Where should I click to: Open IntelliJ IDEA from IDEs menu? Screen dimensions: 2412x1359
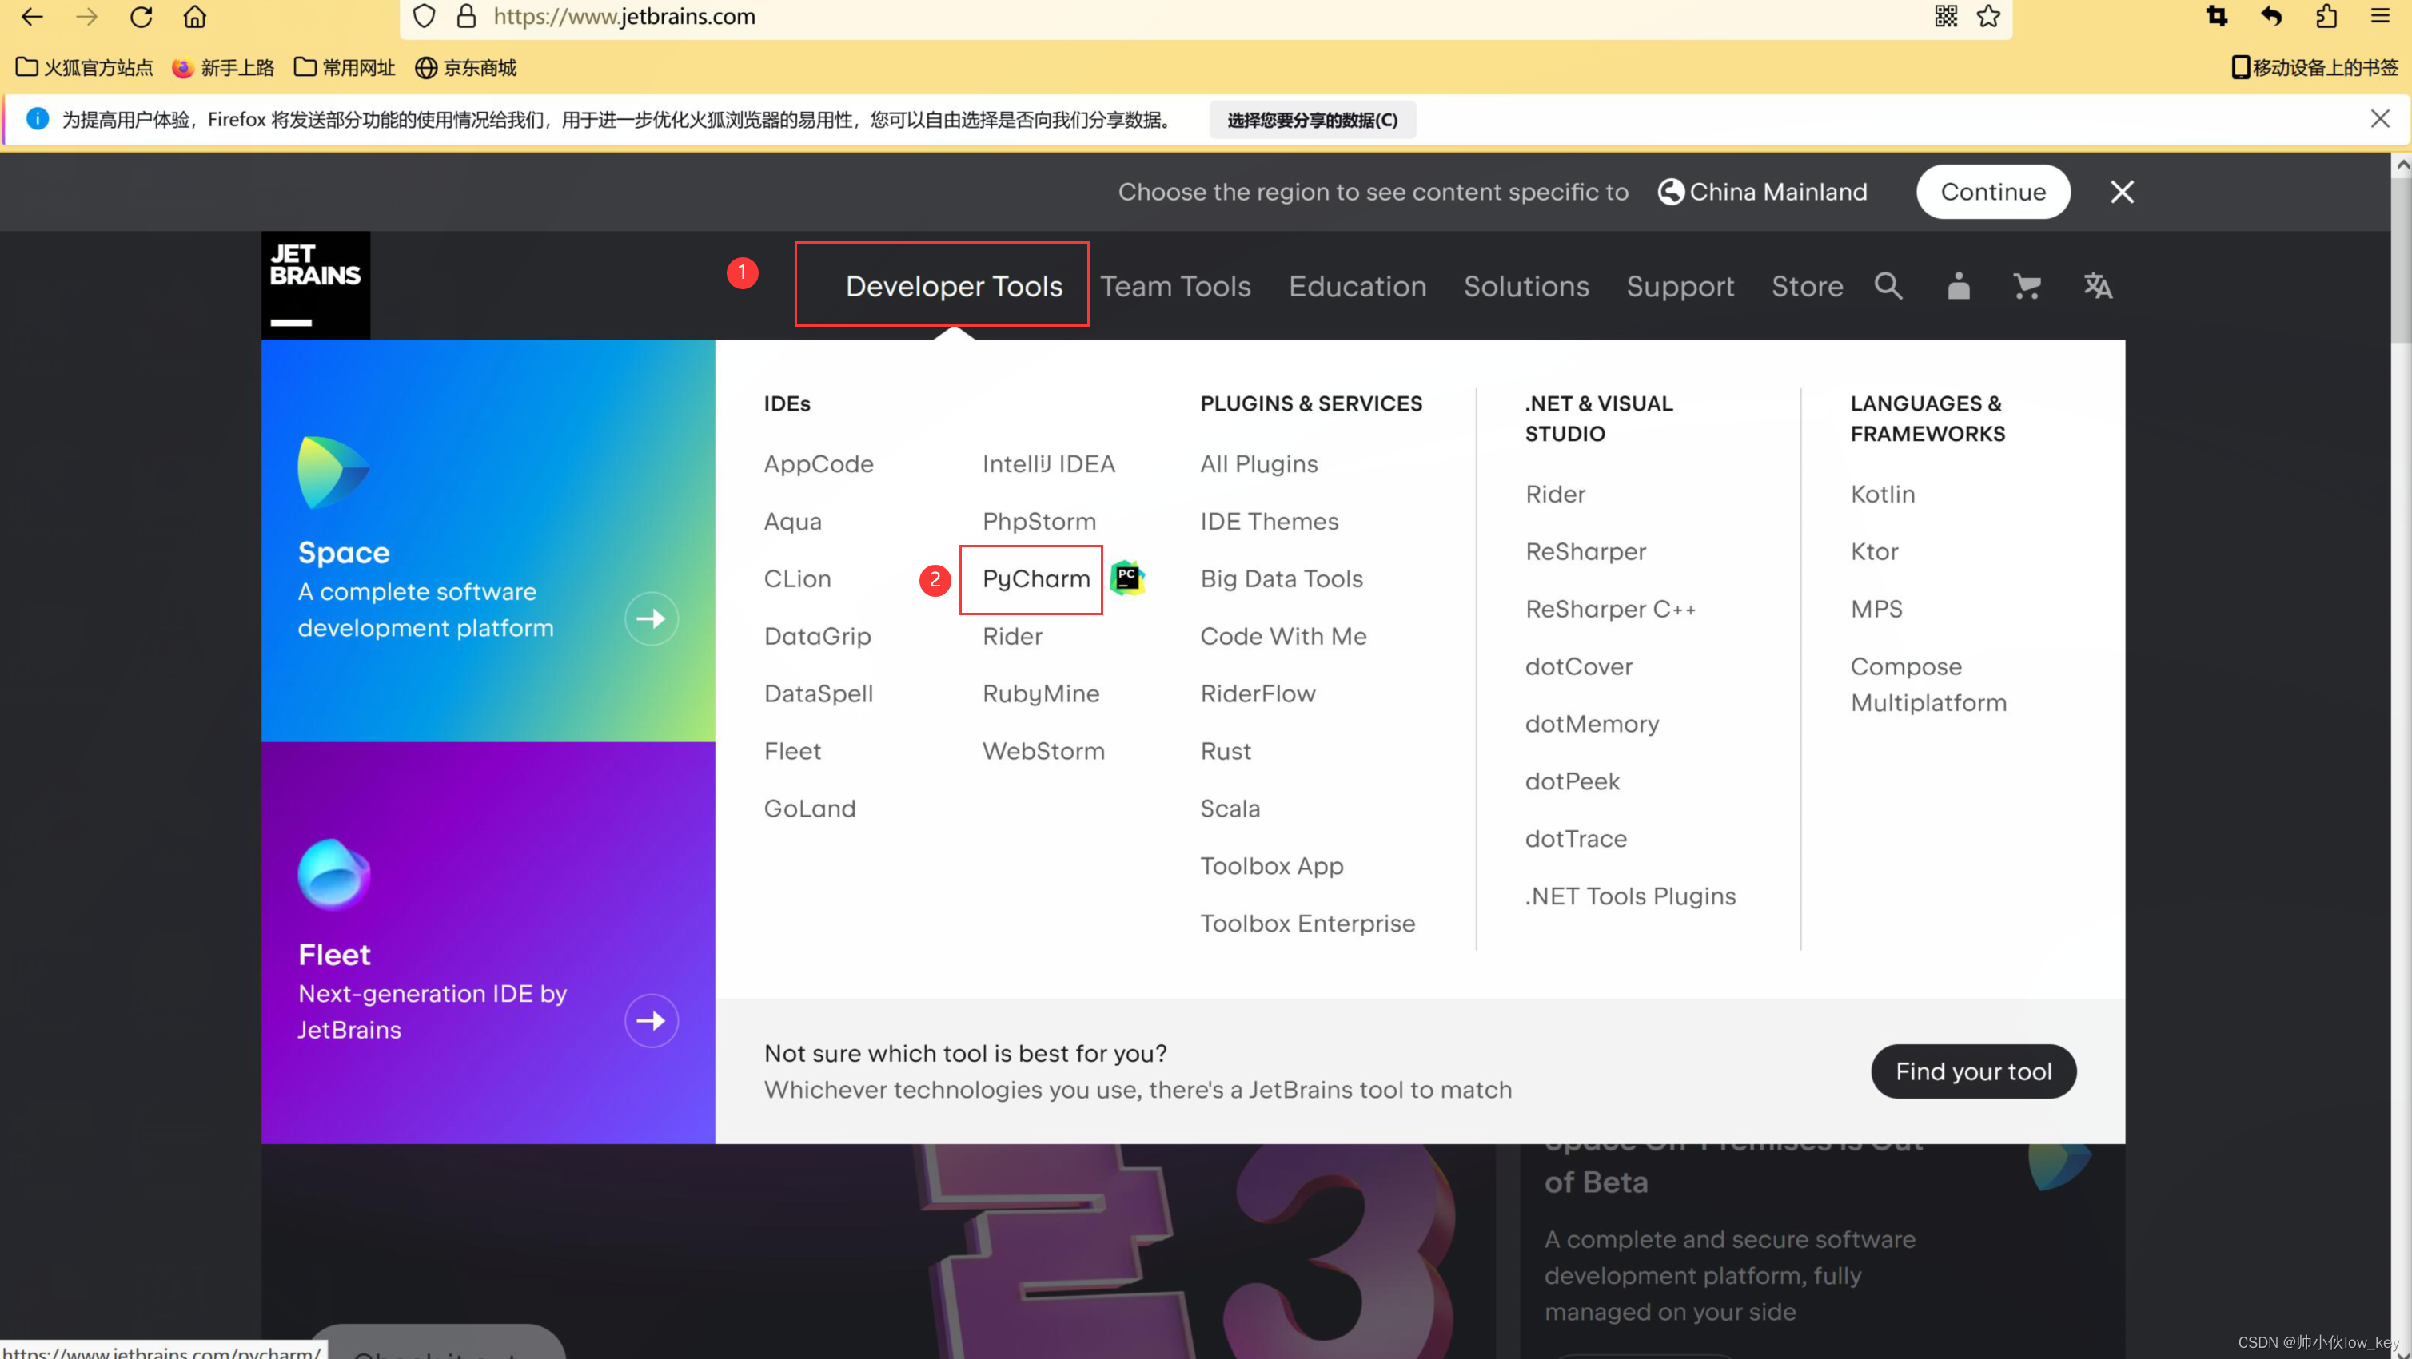pos(1049,462)
